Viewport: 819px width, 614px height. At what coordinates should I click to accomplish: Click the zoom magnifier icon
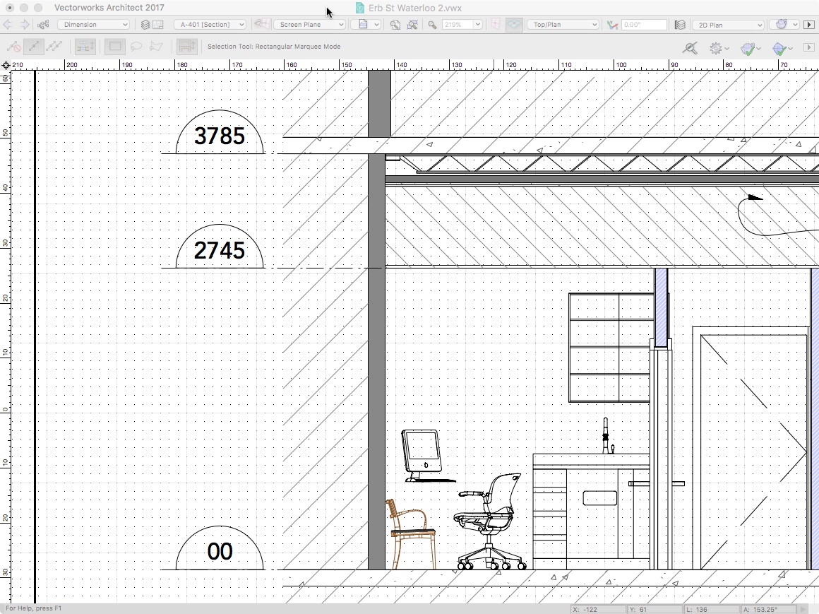(433, 25)
